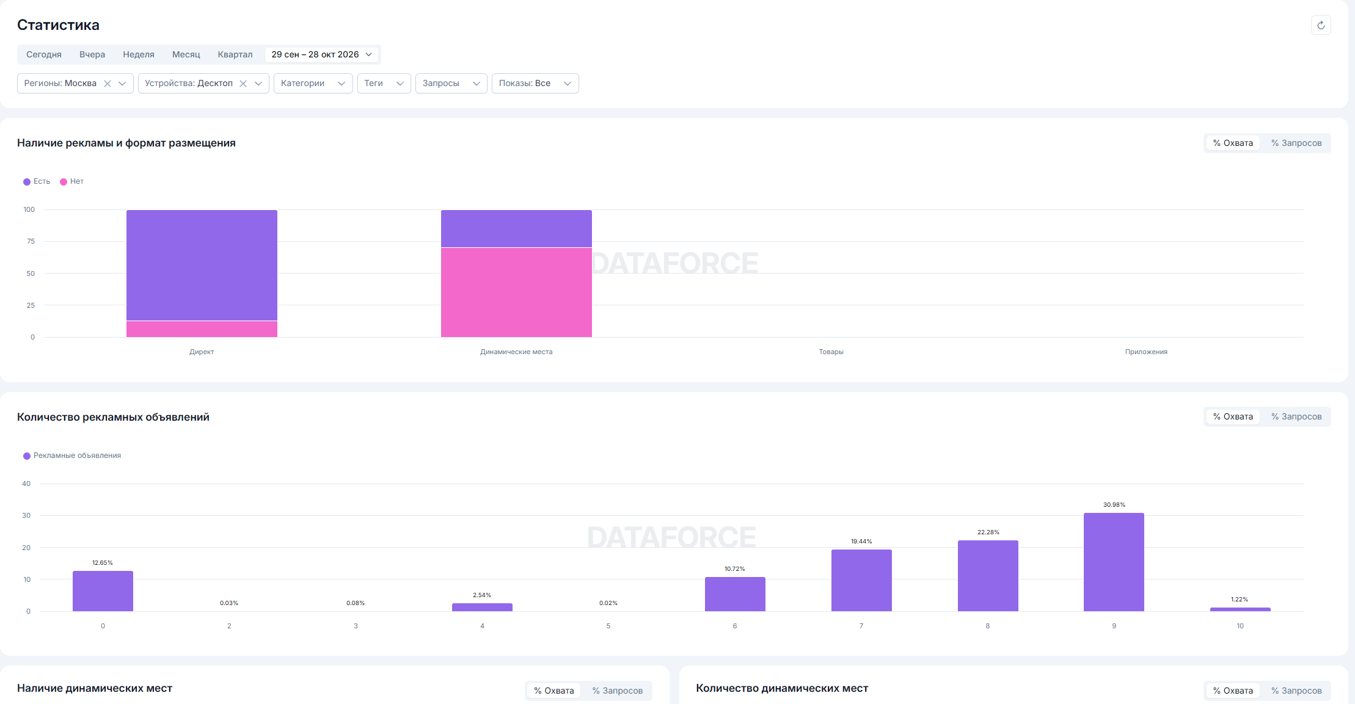The image size is (1355, 704).
Task: Select % Охвата in Количество рекламных объявлений
Action: (1233, 416)
